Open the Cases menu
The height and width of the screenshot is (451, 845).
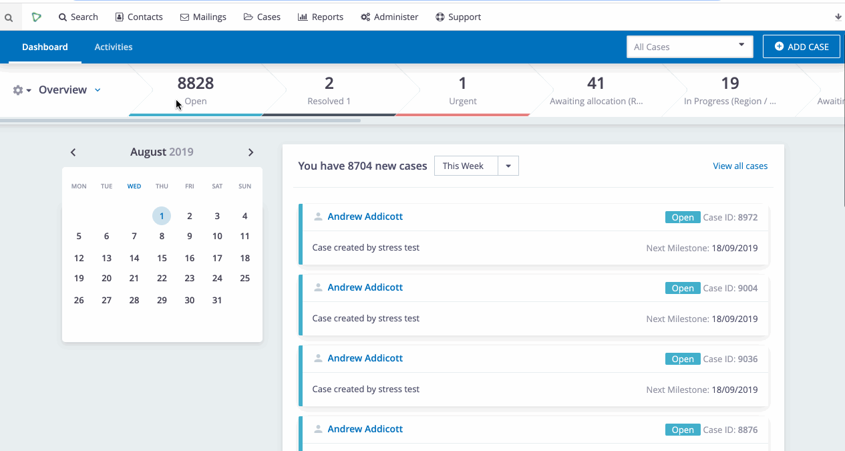click(x=262, y=17)
